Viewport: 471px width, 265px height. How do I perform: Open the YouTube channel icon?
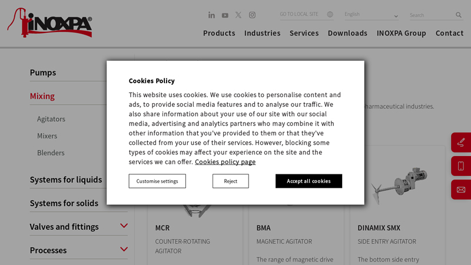point(225,15)
